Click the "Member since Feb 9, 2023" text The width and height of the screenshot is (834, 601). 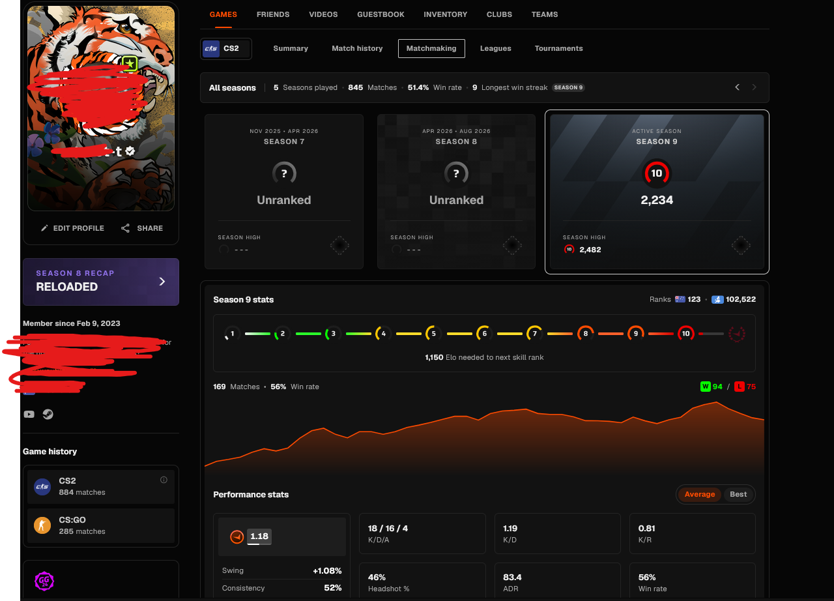coord(72,323)
